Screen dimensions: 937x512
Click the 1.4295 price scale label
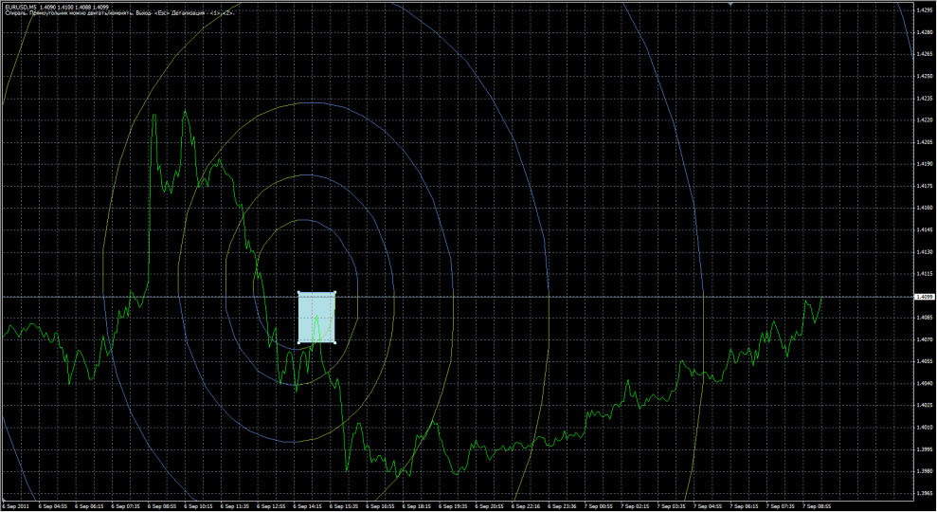coord(924,10)
